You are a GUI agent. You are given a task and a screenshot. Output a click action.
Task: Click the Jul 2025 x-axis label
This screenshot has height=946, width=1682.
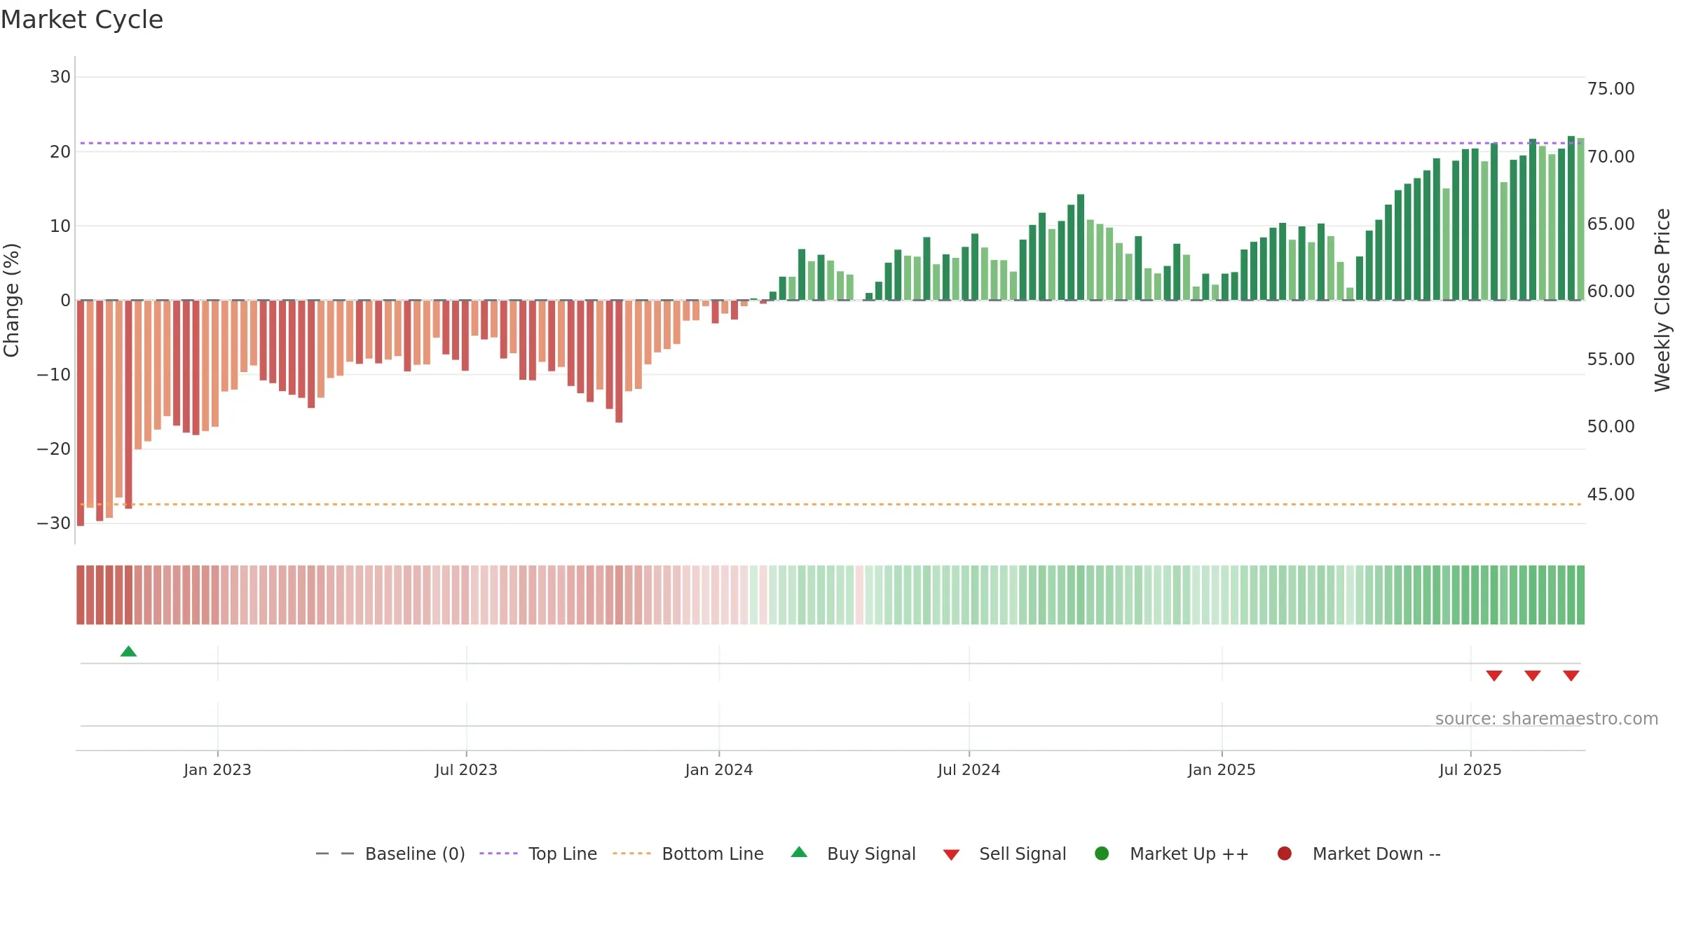click(1470, 769)
